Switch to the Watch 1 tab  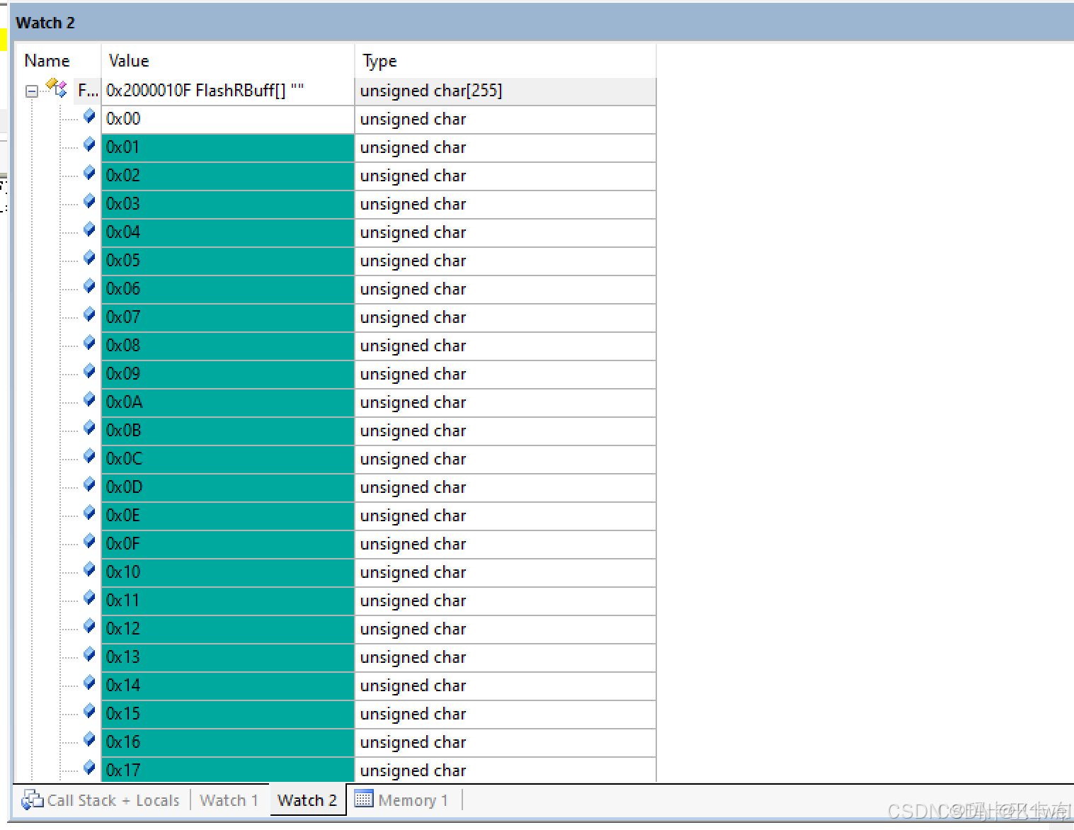click(x=228, y=800)
